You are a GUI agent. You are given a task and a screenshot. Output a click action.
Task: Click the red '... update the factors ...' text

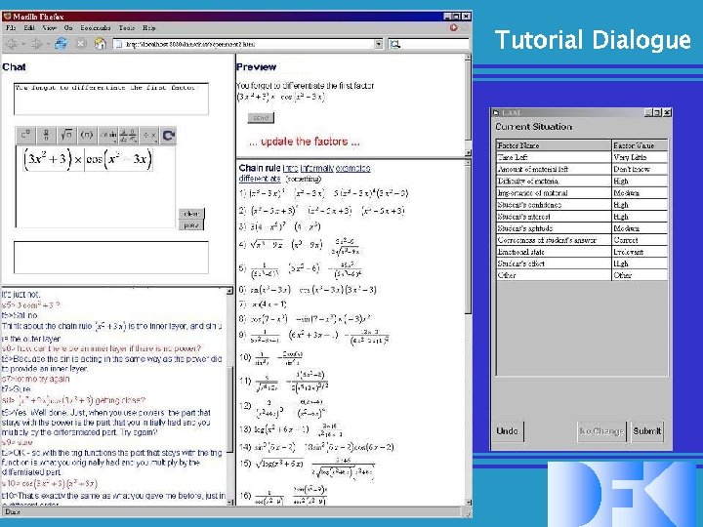click(x=305, y=142)
